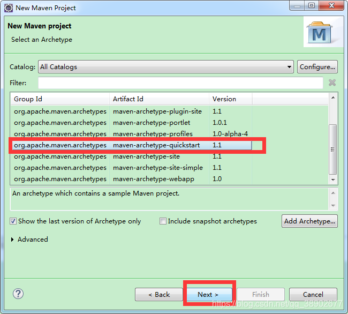The height and width of the screenshot is (314, 348).
Task: Select the maven-archetype-profiles row
Action: (x=131, y=134)
